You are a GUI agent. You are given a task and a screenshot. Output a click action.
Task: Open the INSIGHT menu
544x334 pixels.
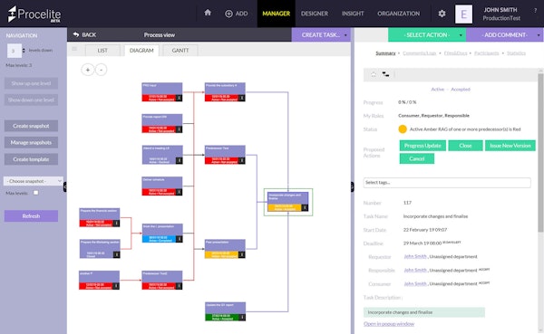(353, 14)
